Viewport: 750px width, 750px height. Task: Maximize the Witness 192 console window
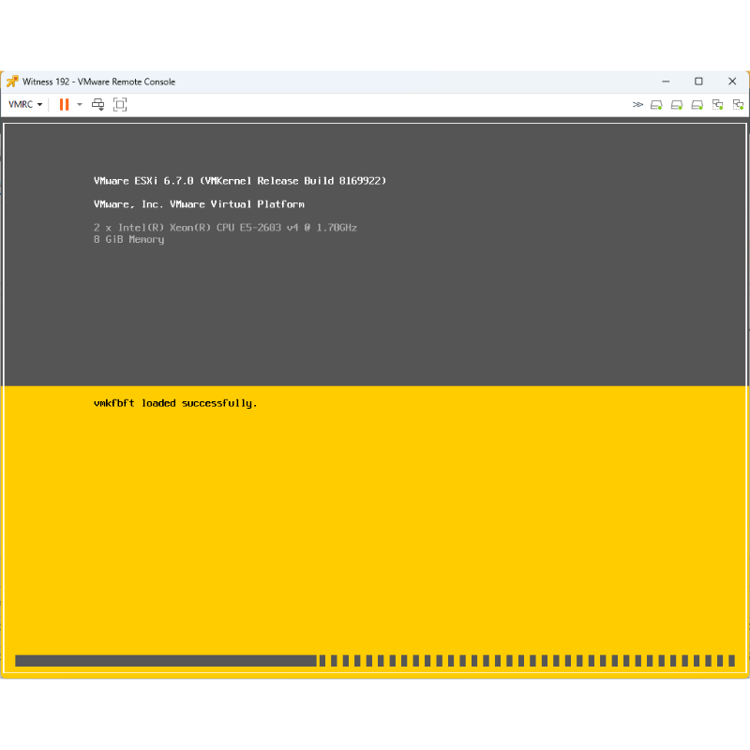click(x=698, y=82)
